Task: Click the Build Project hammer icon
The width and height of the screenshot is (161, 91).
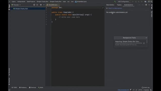Action: pyautogui.click(x=115, y=2)
